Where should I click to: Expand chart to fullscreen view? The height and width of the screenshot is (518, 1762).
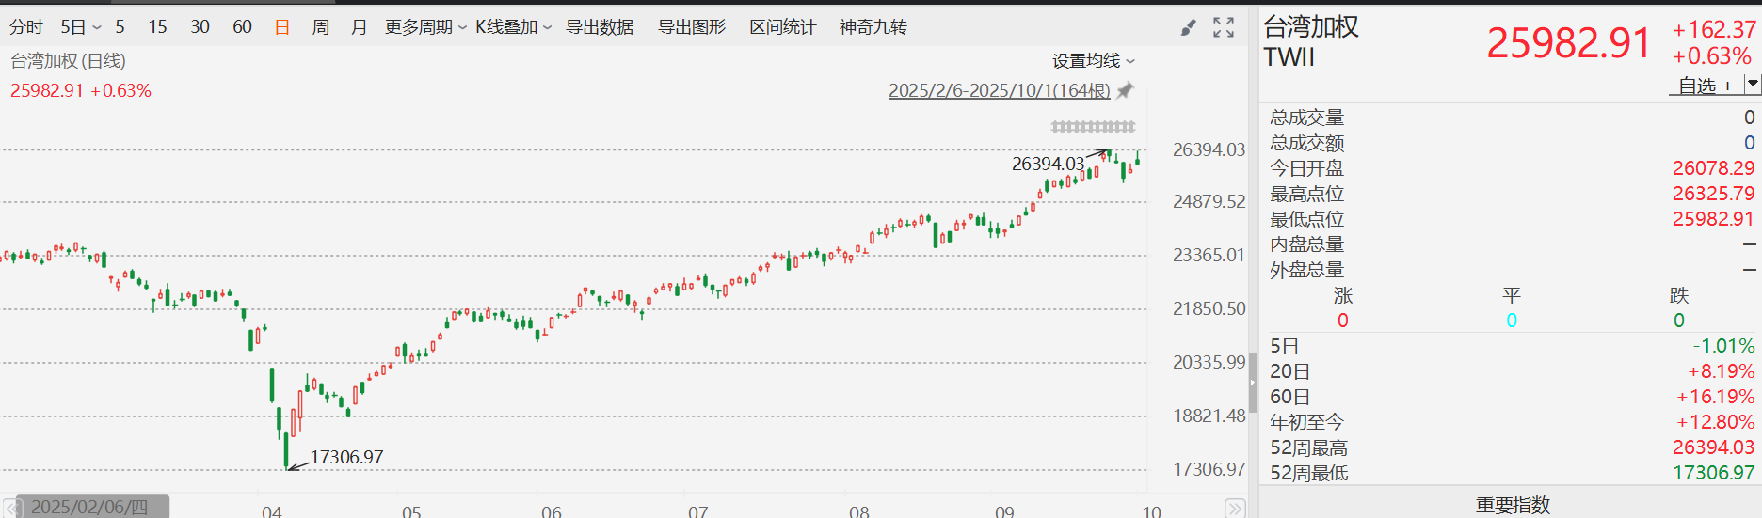1223,28
